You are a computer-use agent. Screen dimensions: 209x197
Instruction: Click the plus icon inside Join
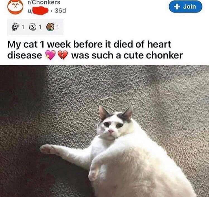(177, 7)
